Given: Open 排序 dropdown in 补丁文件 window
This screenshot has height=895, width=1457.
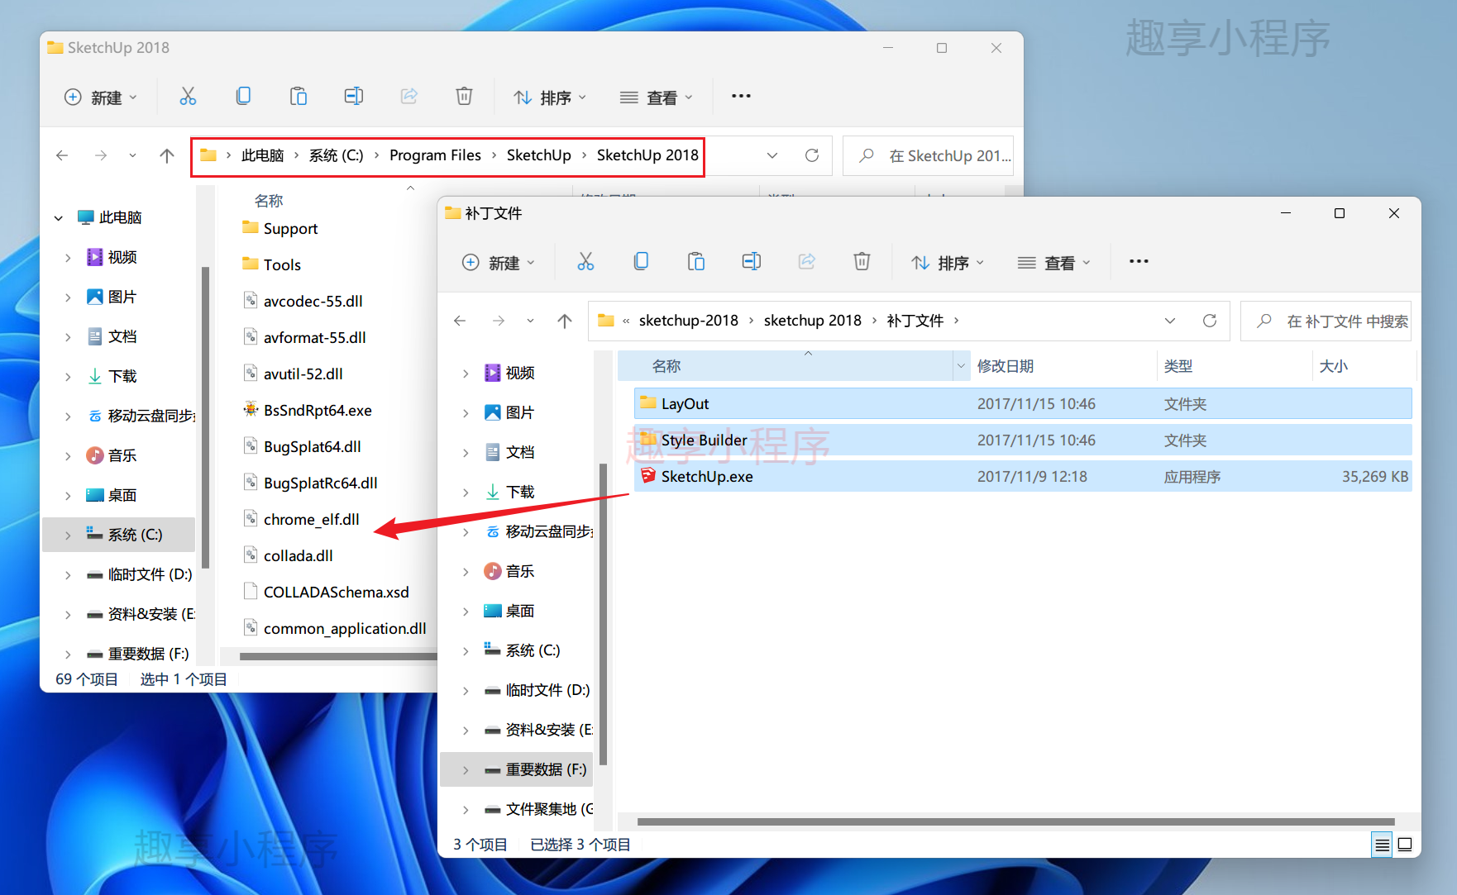Looking at the screenshot, I should tap(948, 263).
